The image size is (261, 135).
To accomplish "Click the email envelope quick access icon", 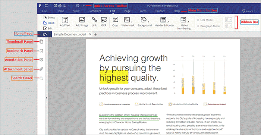I will point(56,6).
